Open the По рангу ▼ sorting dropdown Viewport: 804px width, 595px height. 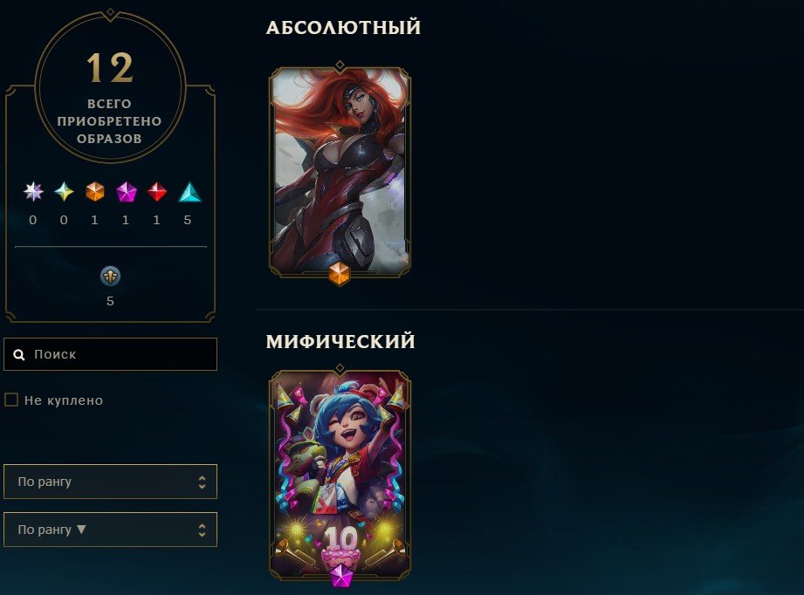(x=110, y=530)
